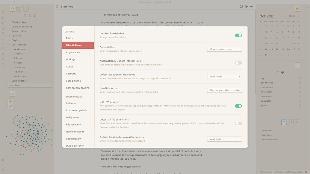Screen dimensions: 310x174
Task: Open the calendar panel icon
Action: click(297, 9)
